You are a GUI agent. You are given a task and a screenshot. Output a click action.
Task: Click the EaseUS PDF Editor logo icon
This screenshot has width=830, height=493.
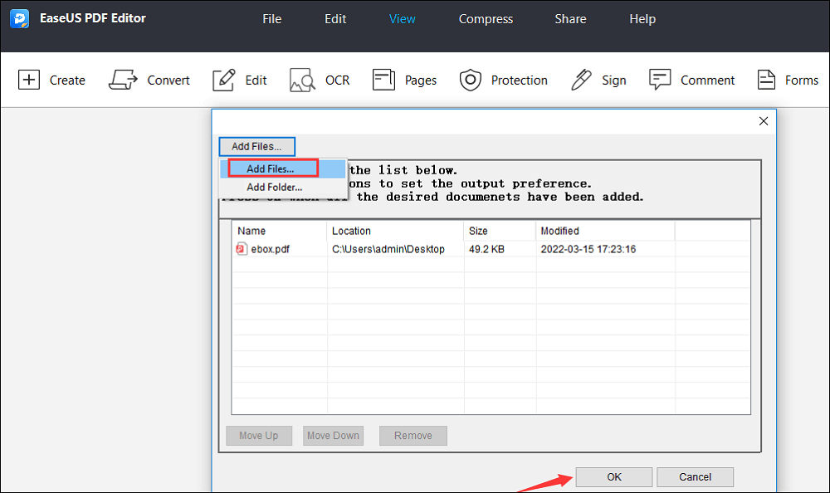point(20,18)
